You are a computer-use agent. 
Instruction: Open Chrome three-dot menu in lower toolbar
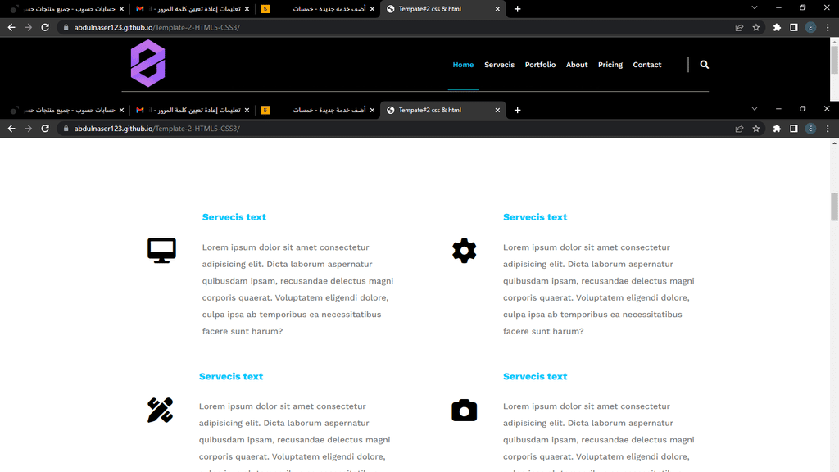828,129
